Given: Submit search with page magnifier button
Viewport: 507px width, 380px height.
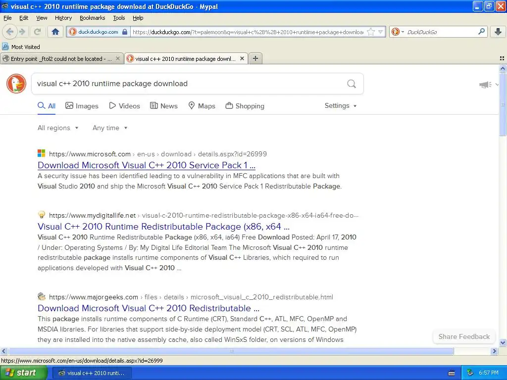Looking at the screenshot, I should pyautogui.click(x=352, y=84).
